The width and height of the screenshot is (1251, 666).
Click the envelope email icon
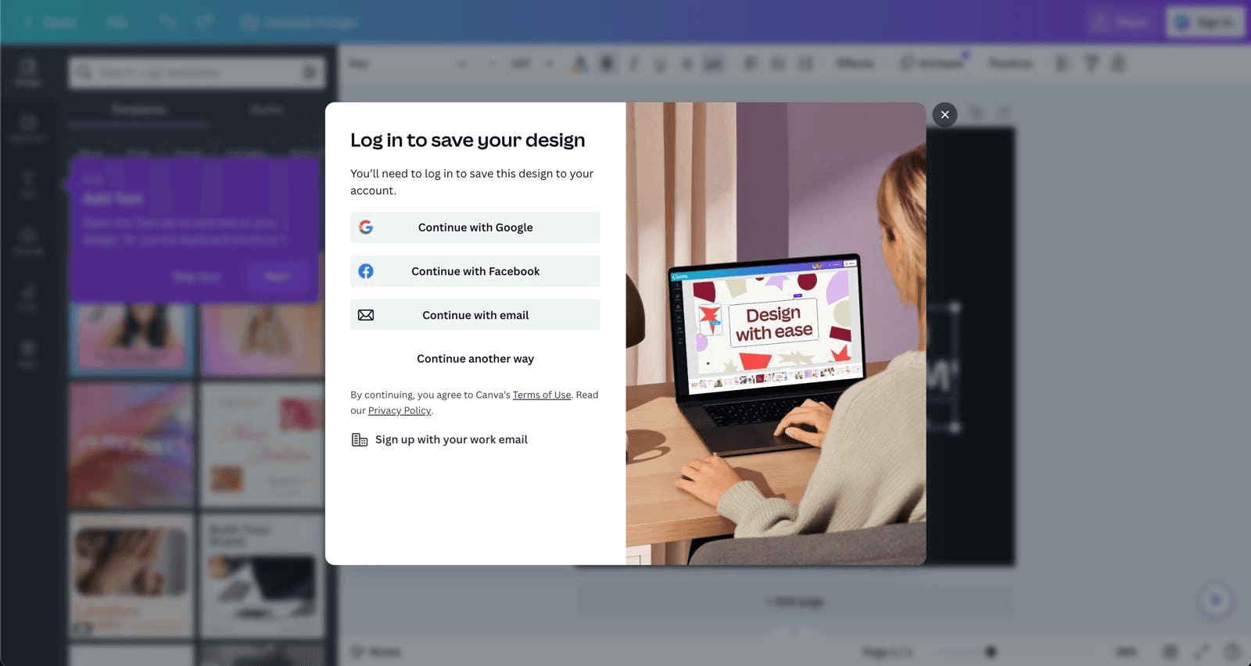tap(366, 315)
